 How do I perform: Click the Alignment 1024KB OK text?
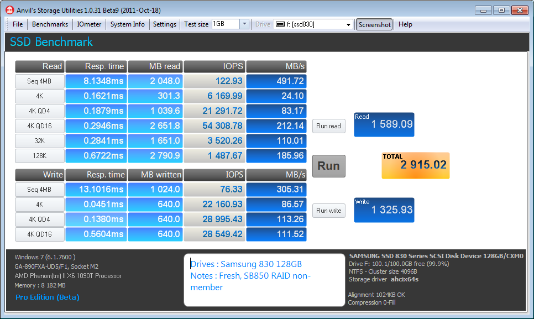point(376,295)
